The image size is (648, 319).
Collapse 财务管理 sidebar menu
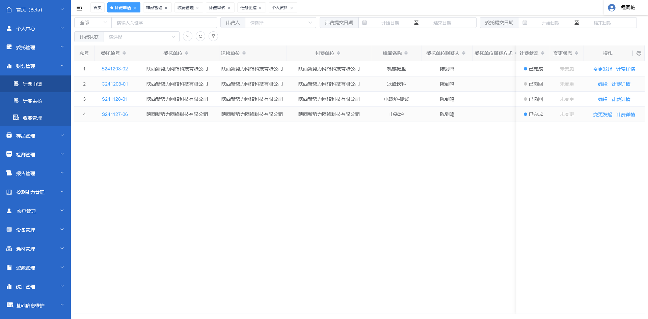(35, 66)
